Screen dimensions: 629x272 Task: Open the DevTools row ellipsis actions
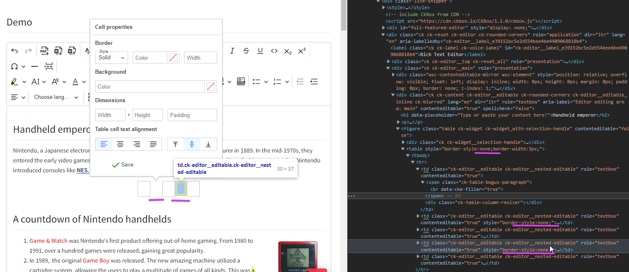coord(351,196)
